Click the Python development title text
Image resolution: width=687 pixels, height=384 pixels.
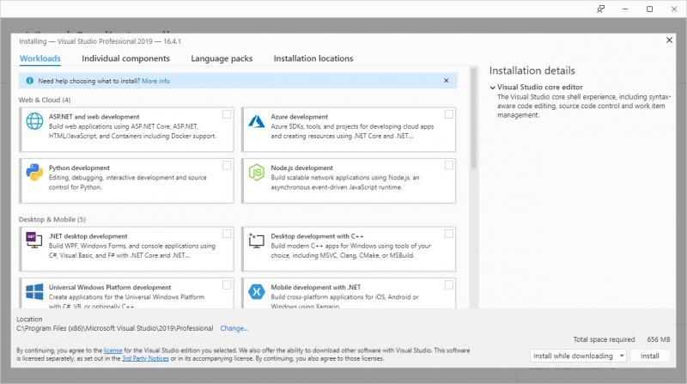coord(79,168)
